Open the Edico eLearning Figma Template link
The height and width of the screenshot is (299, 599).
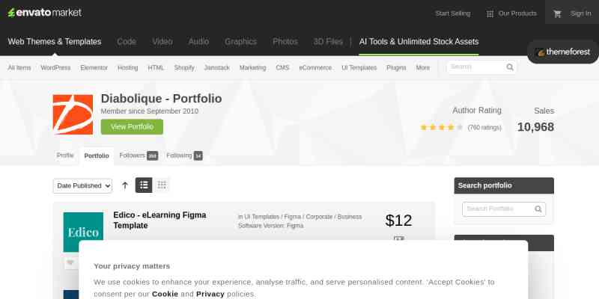[x=159, y=220]
